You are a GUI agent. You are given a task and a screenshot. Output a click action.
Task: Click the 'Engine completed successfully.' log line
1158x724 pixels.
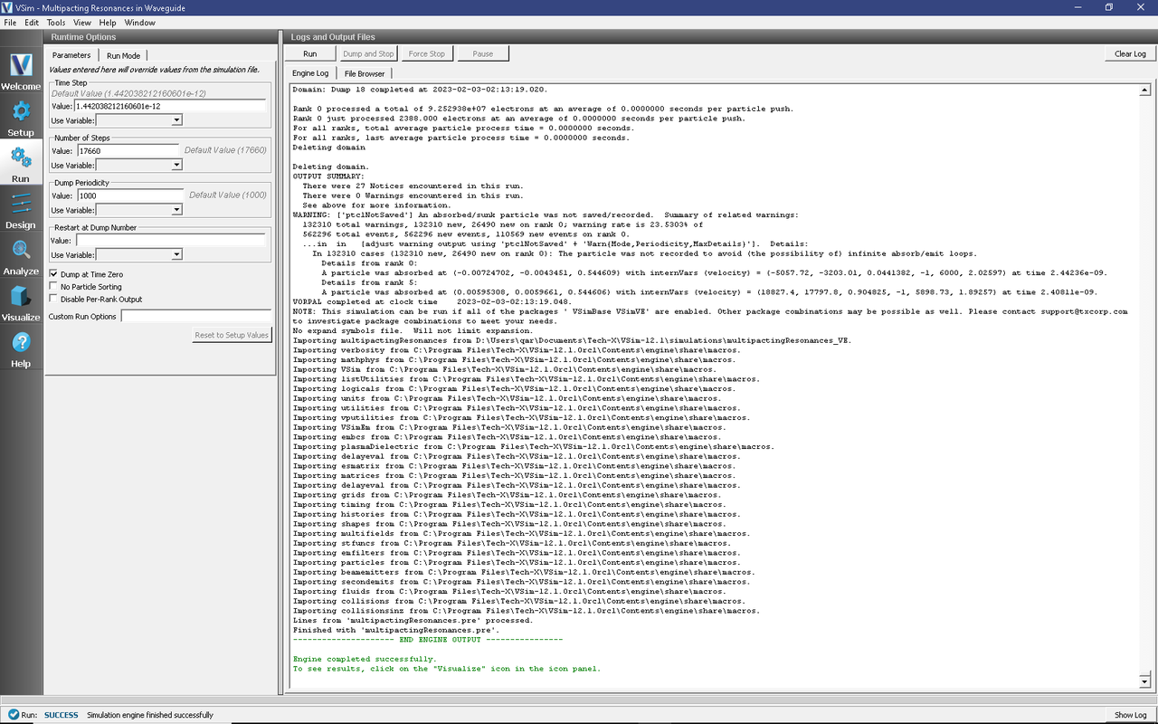point(365,659)
